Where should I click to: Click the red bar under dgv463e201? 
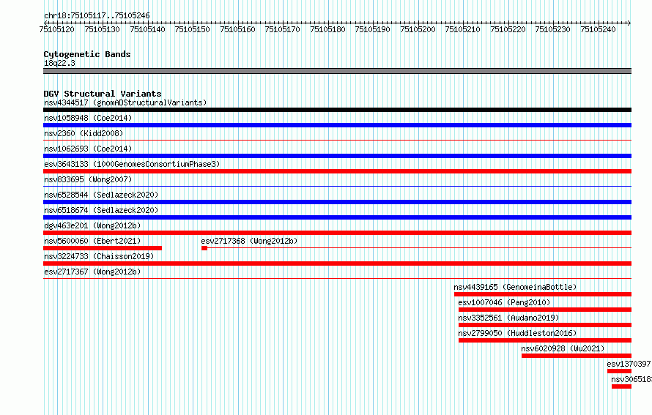337,233
